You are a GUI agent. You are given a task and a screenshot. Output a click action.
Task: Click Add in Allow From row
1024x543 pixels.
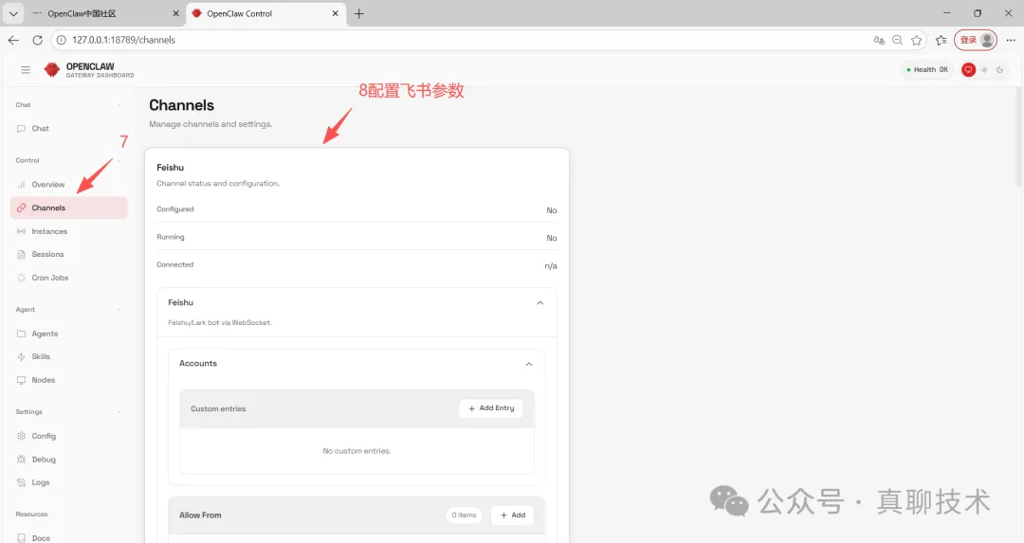513,516
